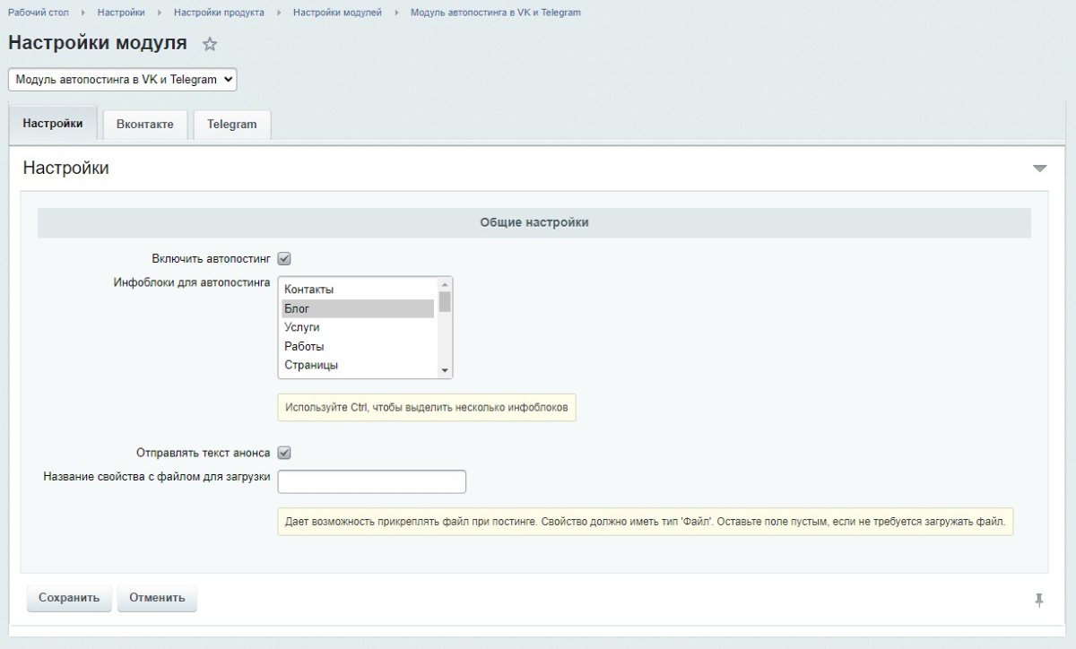This screenshot has width=1076, height=649.
Task: Open the module selection dropdown
Action: tap(122, 80)
